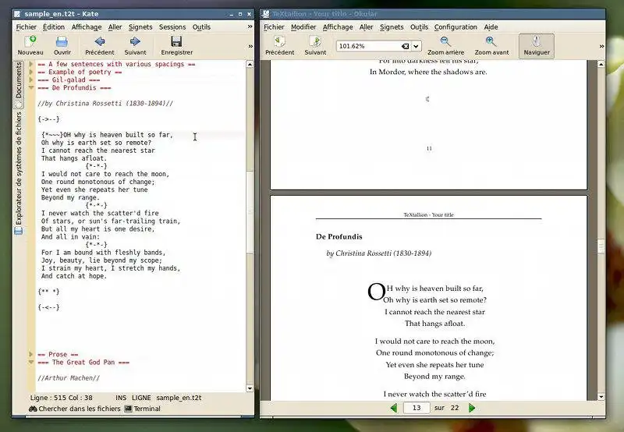Image resolution: width=624 pixels, height=432 pixels.
Task: Show more Okular toolbar items chevron
Action: 601,46
